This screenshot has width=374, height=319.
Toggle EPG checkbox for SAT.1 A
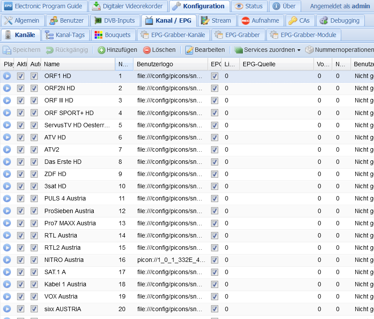pyautogui.click(x=214, y=272)
